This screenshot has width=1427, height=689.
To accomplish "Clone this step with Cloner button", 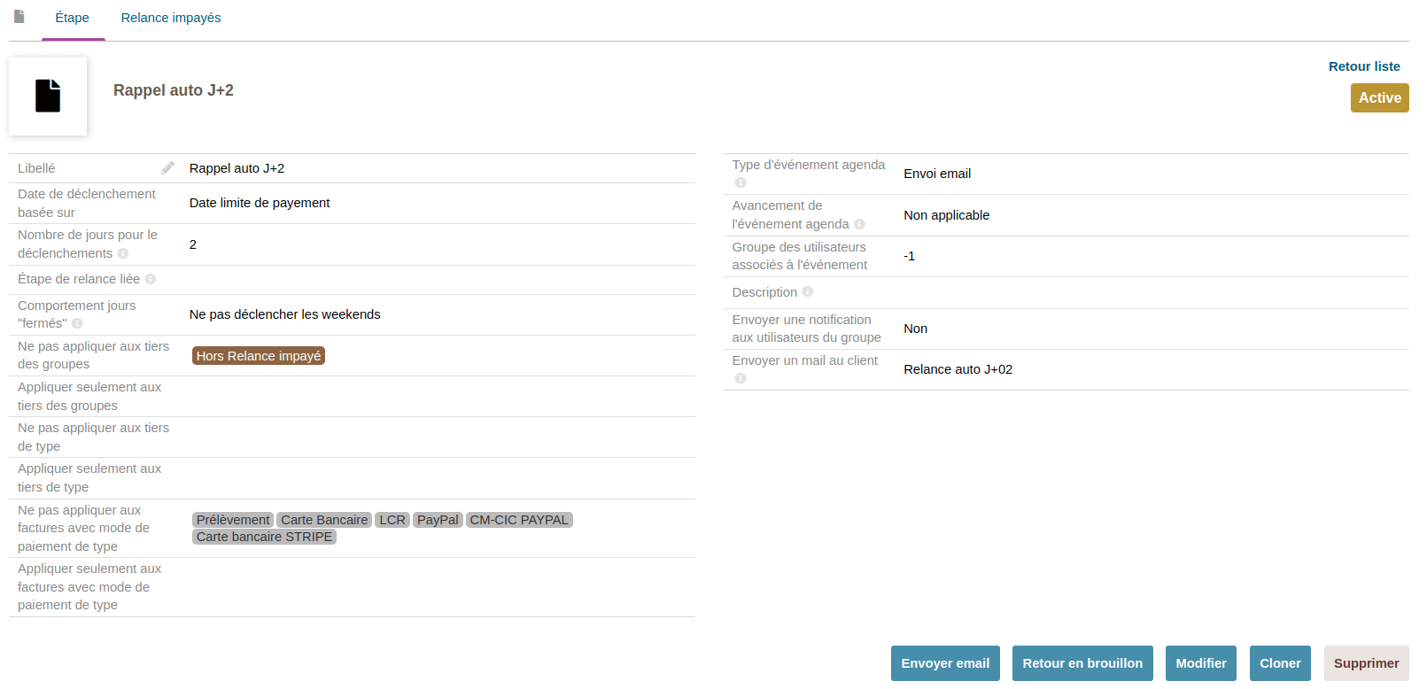I will (1280, 663).
